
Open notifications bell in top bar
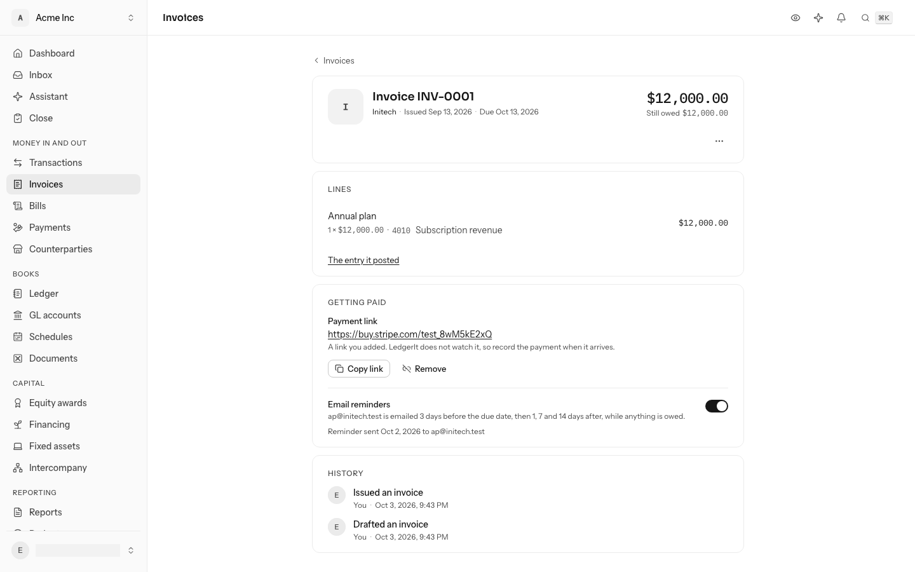[x=841, y=18]
